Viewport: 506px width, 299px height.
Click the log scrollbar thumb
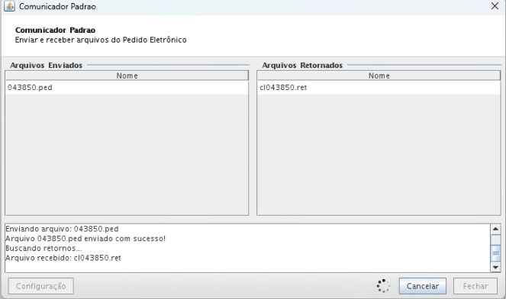pos(495,253)
